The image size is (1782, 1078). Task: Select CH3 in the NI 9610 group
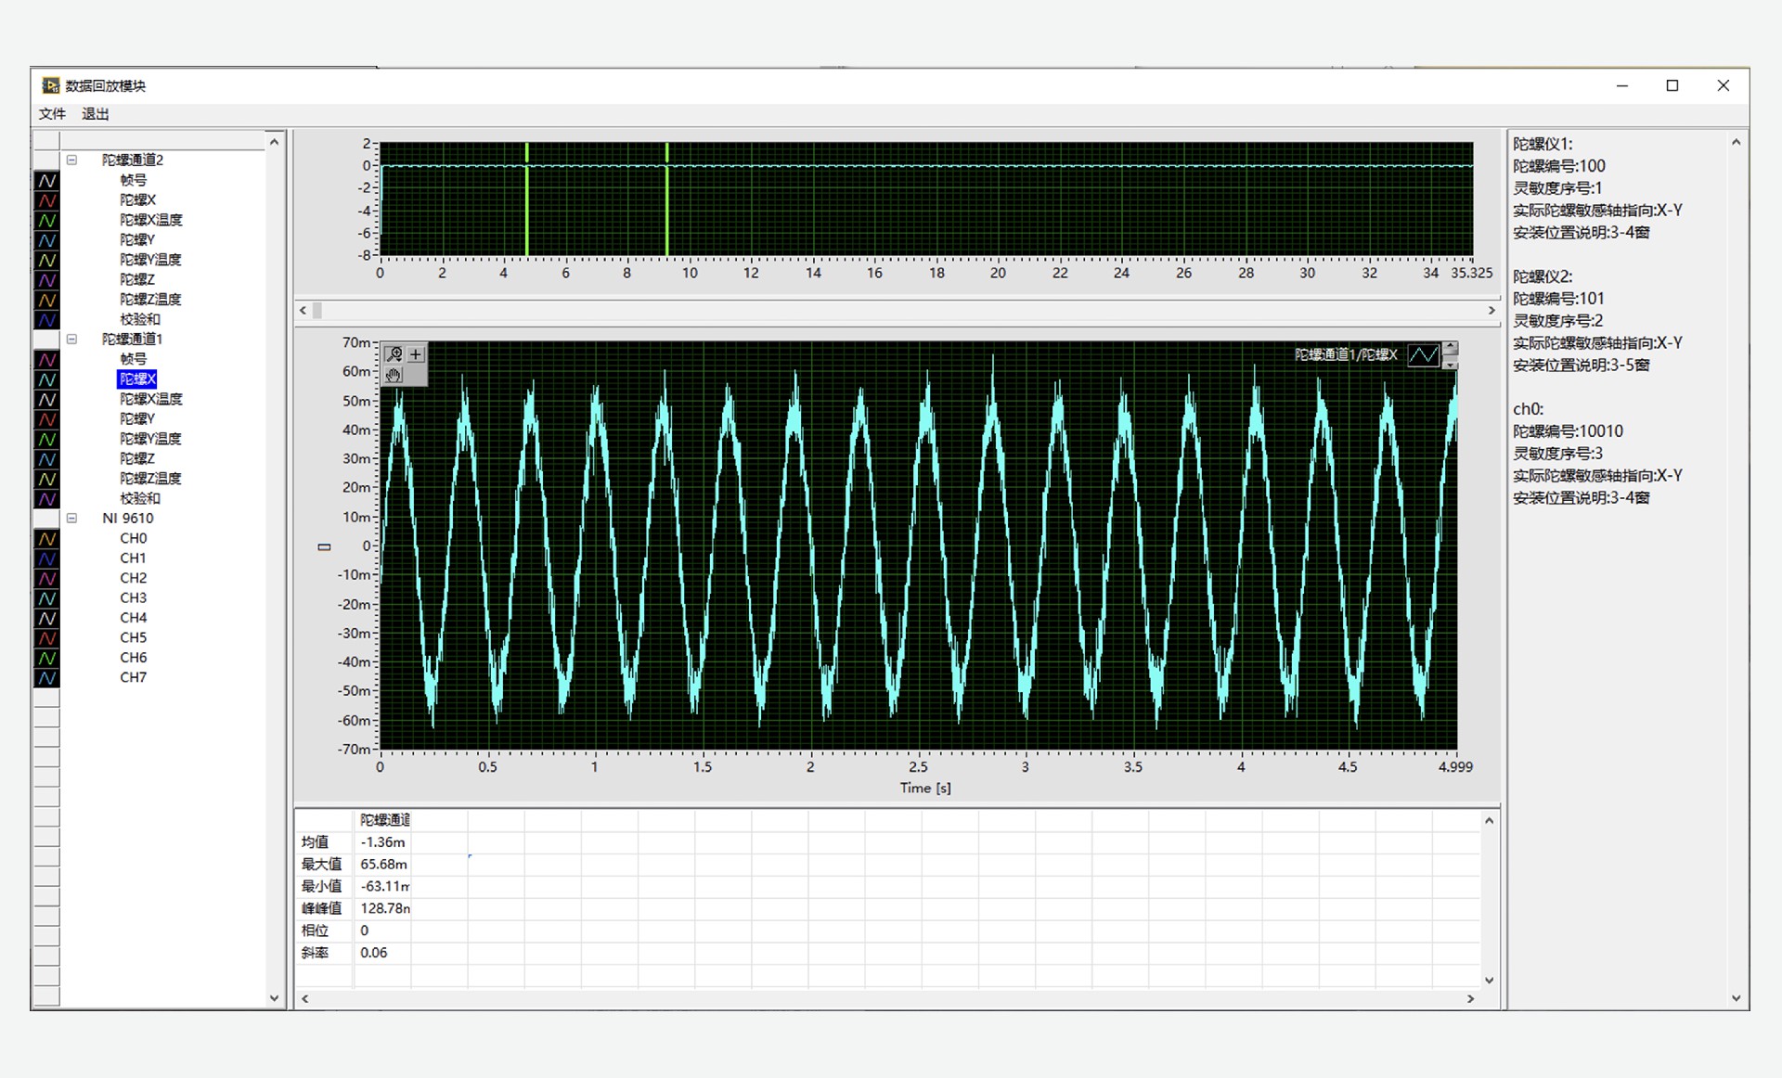pos(133,597)
